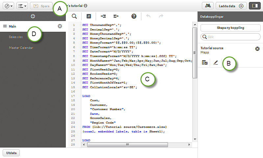Open the navigation compass dropdown
The height and width of the screenshot is (158, 263).
coord(9,6)
